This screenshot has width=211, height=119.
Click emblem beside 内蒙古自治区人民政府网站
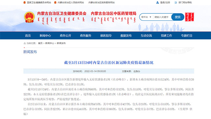point(55,3)
